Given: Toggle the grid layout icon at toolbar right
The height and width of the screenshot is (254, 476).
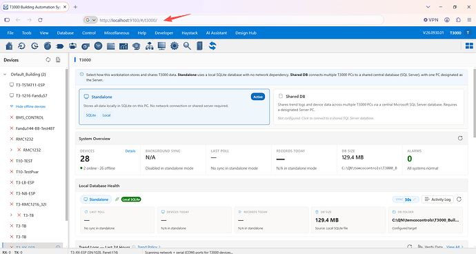Looking at the screenshot, I should pyautogui.click(x=469, y=46).
